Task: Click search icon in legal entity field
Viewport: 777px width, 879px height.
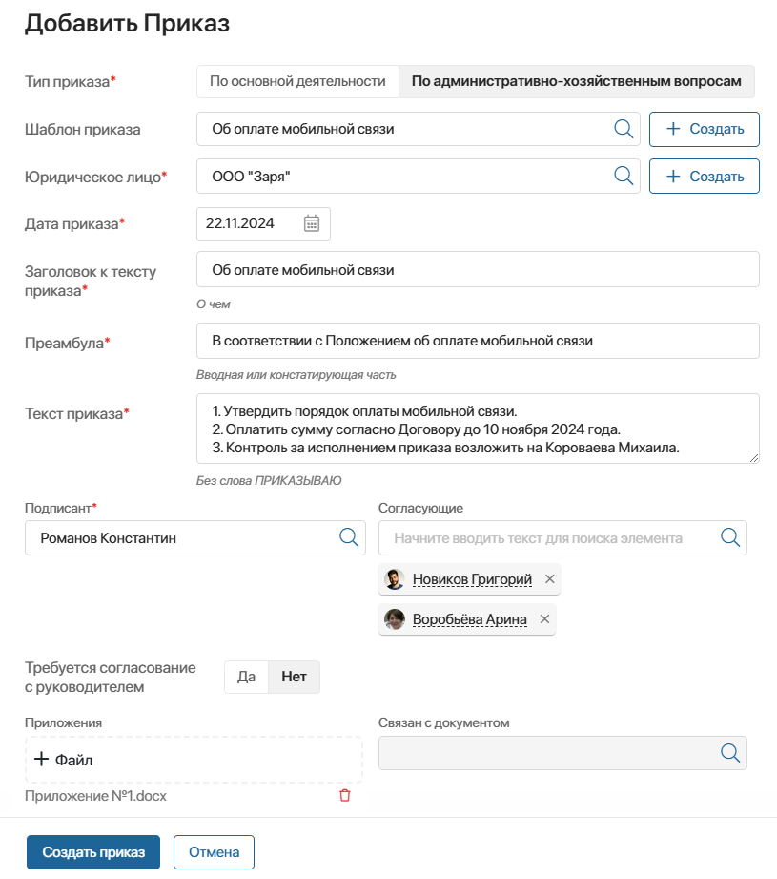Action: point(624,176)
